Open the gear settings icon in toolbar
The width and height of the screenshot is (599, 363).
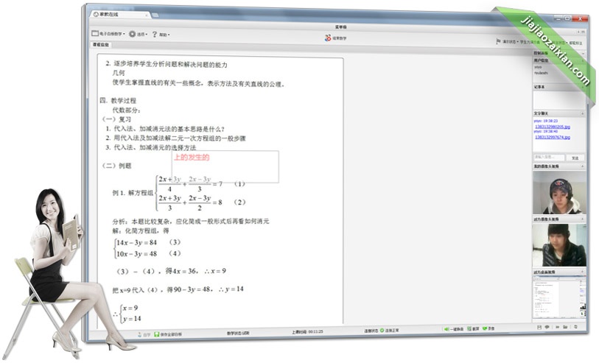132,34
